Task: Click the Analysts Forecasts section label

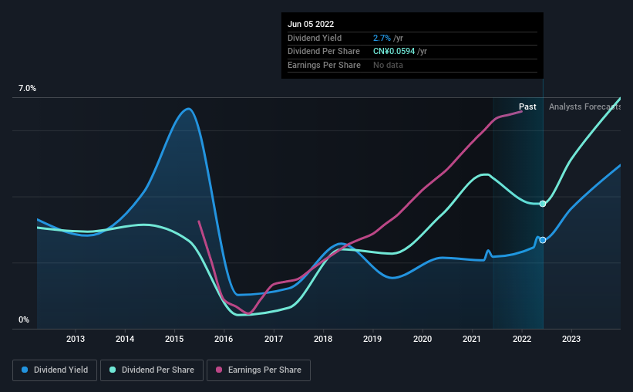Action: [585, 106]
